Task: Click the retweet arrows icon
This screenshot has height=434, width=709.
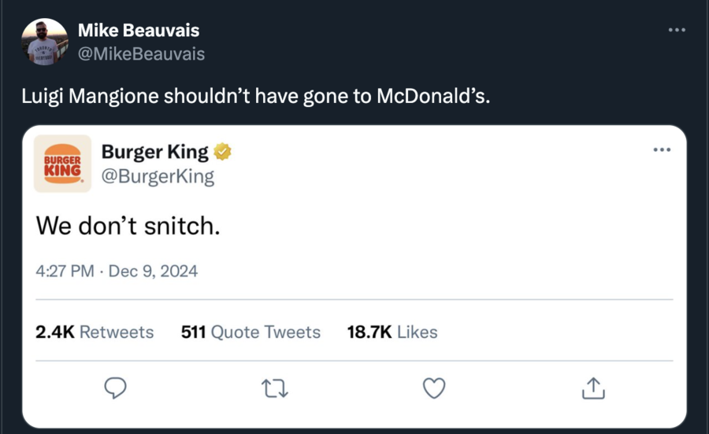Action: [275, 387]
